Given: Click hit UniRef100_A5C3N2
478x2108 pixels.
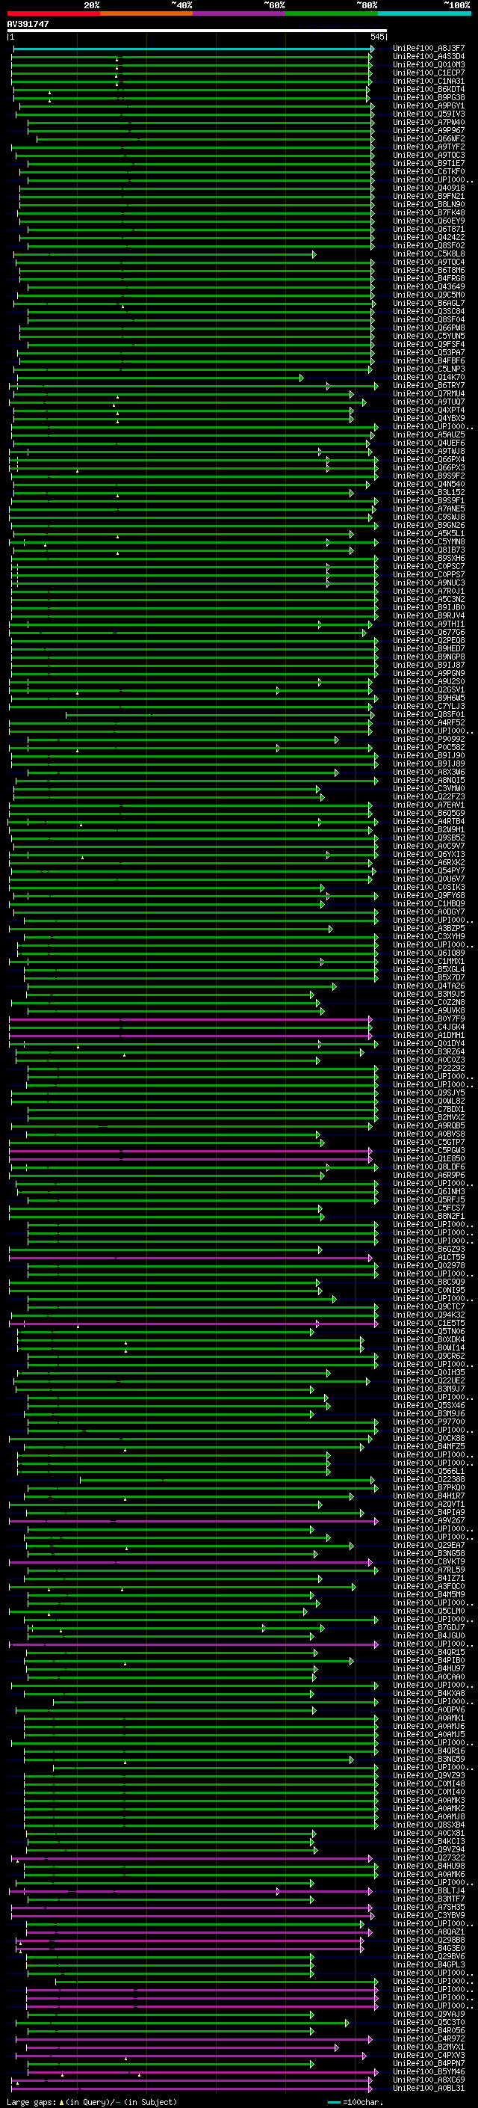Looking at the screenshot, I should [x=428, y=599].
